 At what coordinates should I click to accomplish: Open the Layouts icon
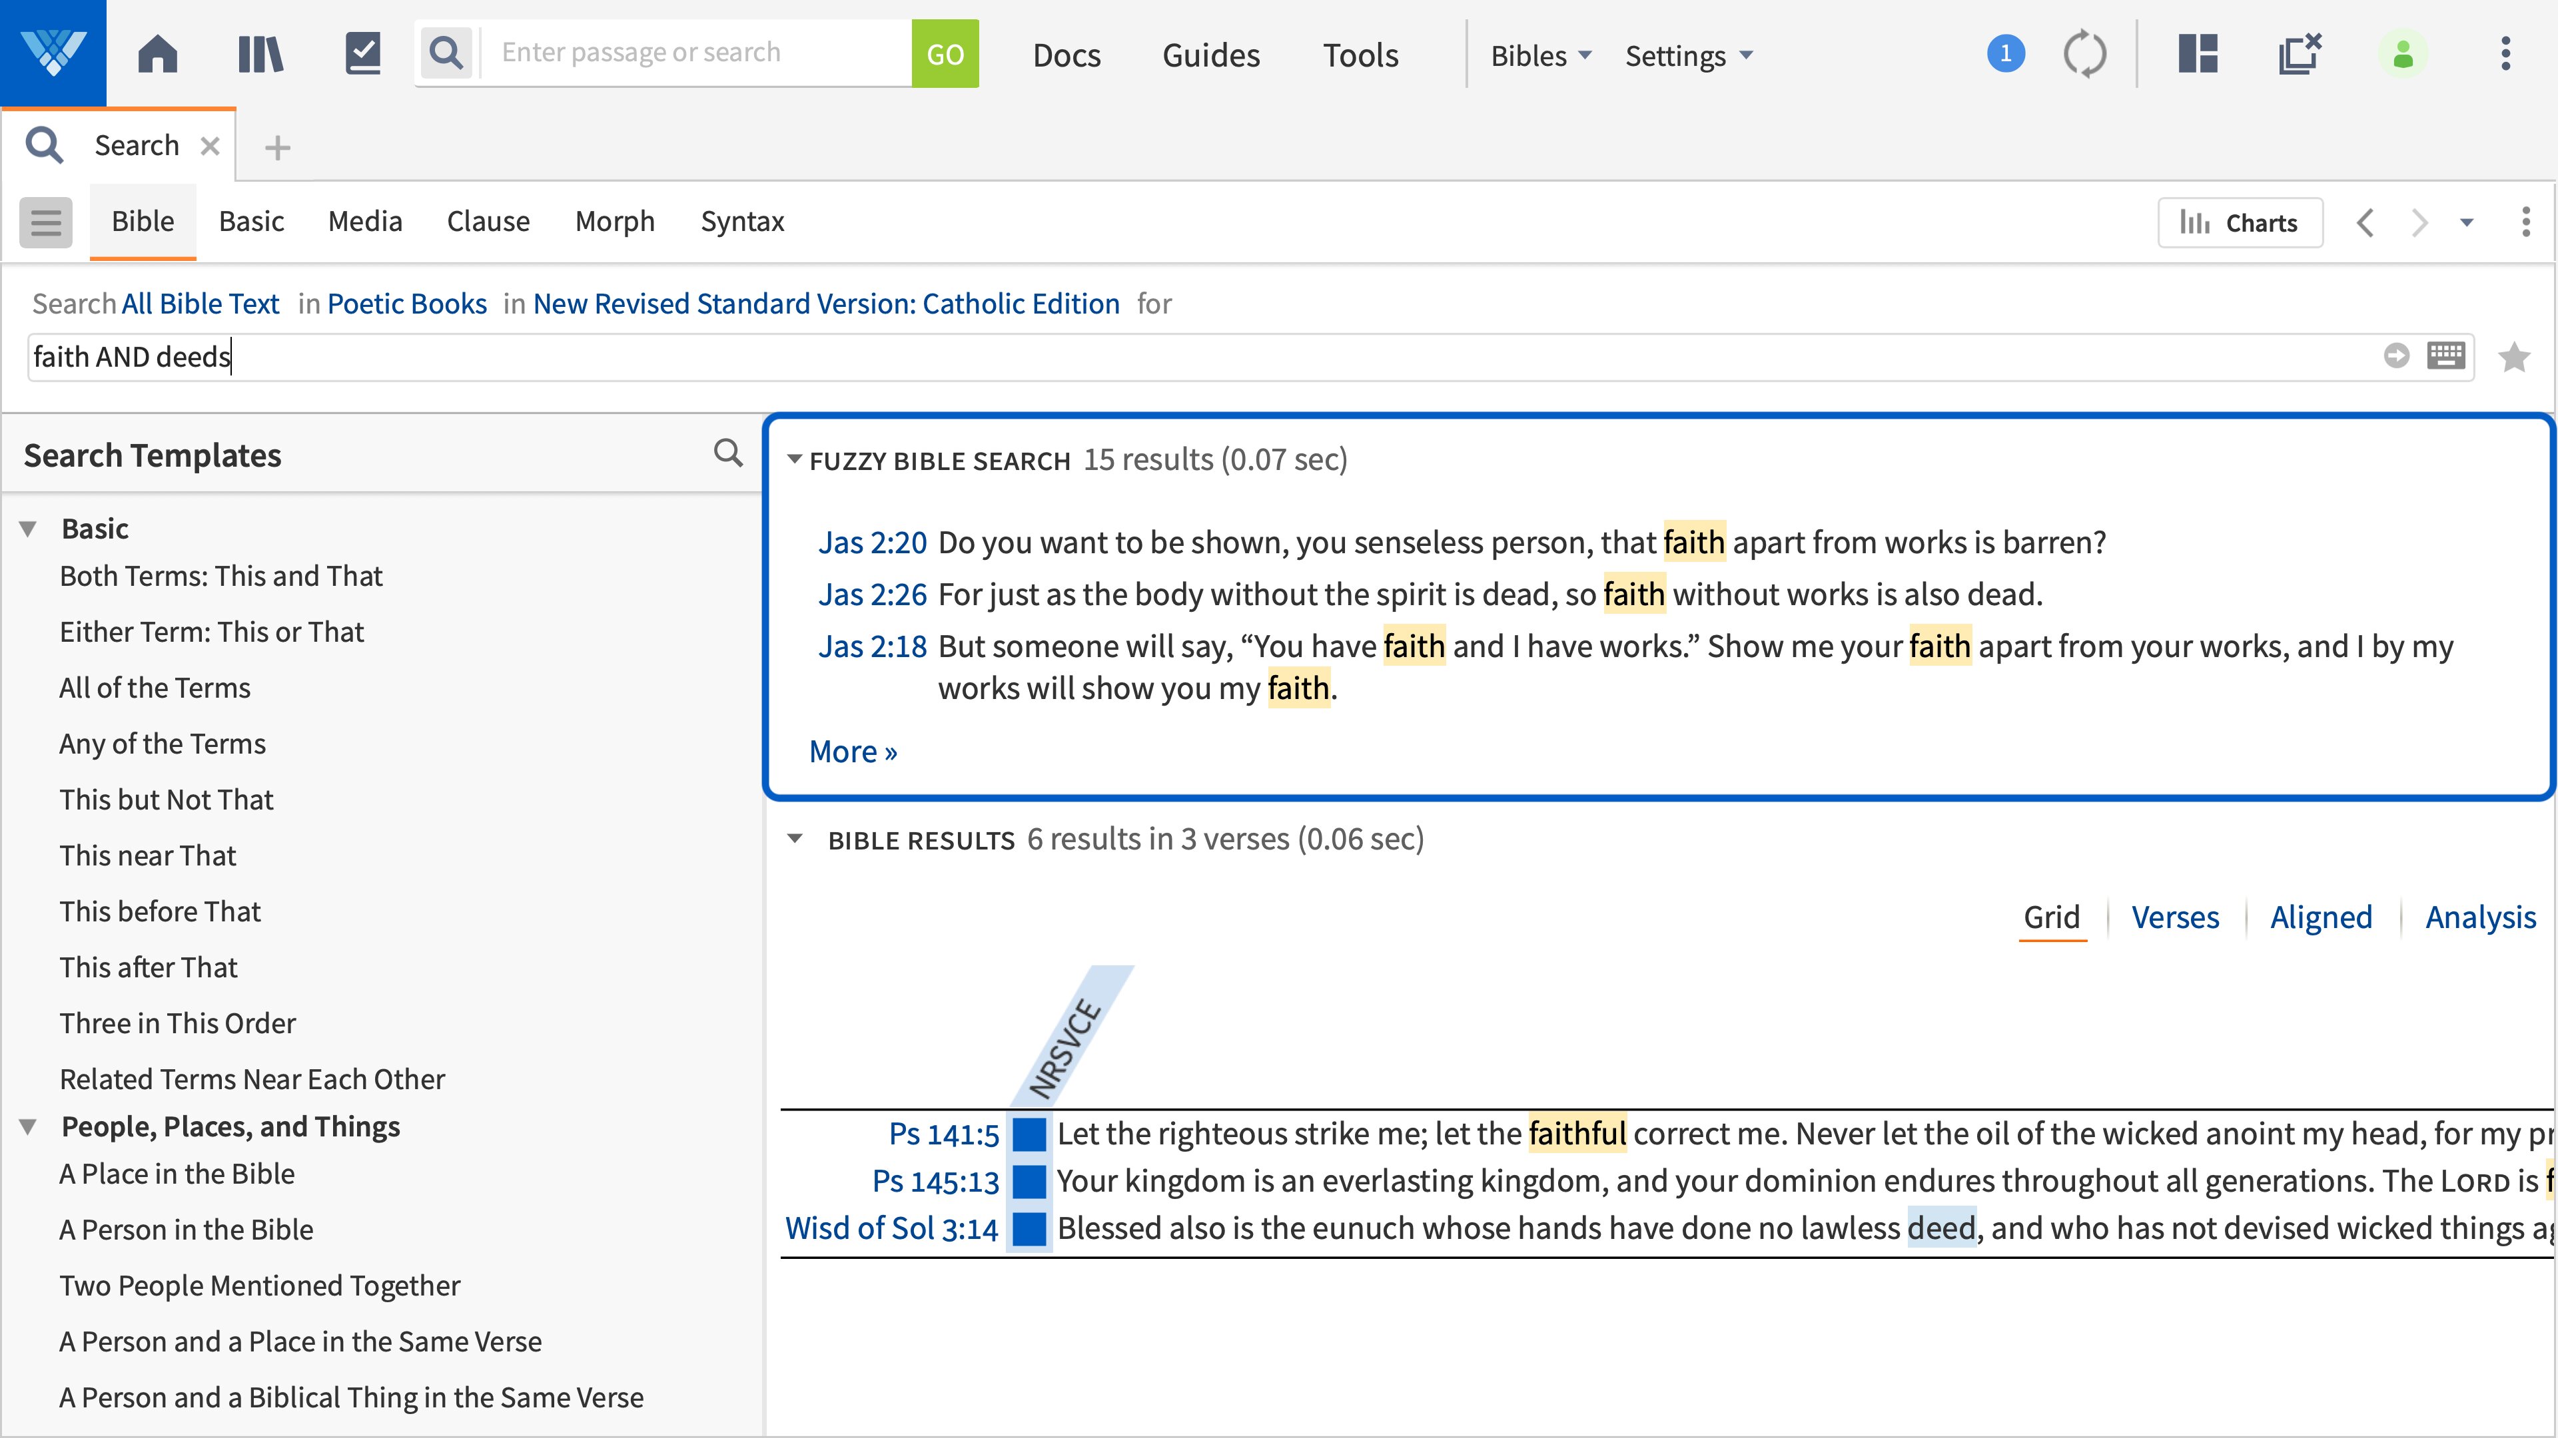[x=2198, y=53]
